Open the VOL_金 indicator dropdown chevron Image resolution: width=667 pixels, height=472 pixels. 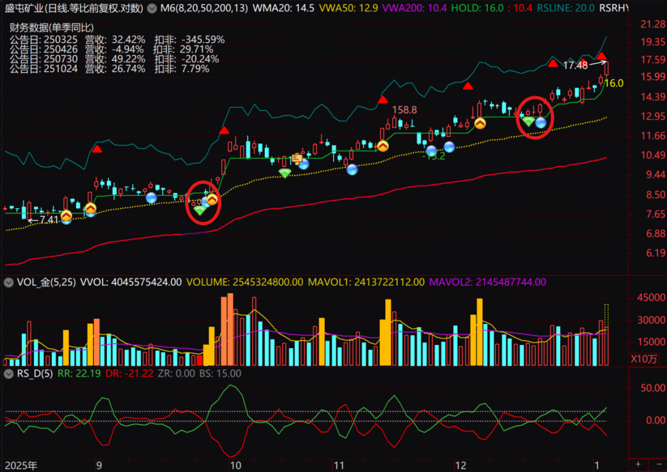9,283
